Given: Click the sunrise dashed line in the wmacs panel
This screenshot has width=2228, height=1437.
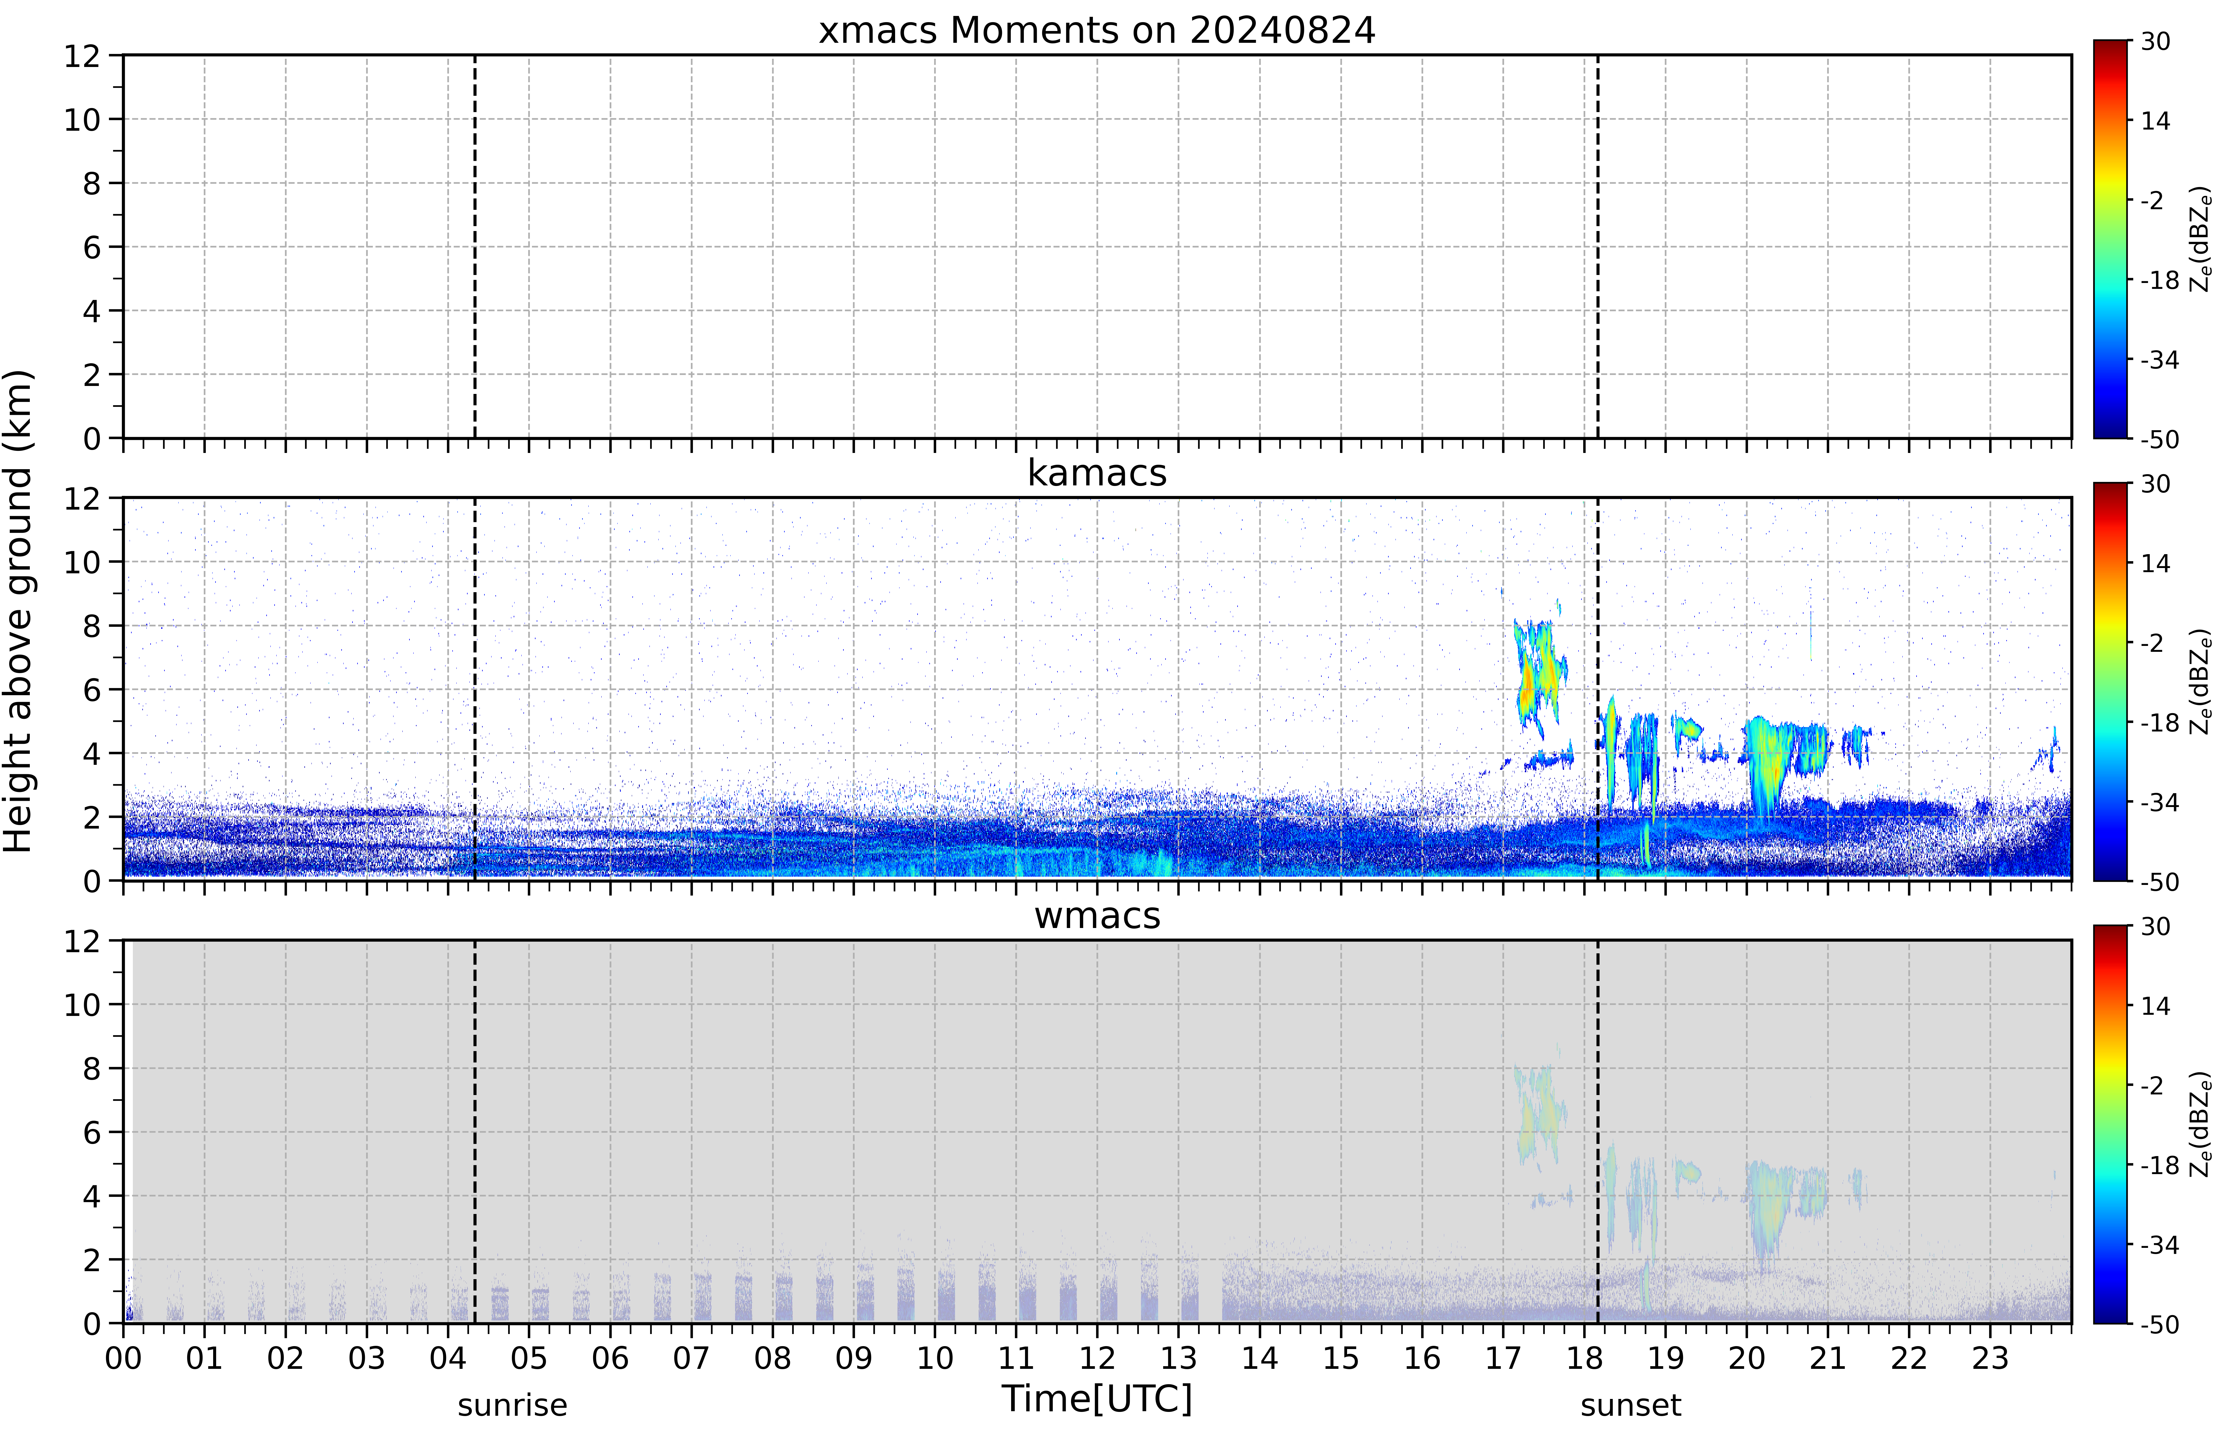Looking at the screenshot, I should click(x=475, y=1132).
